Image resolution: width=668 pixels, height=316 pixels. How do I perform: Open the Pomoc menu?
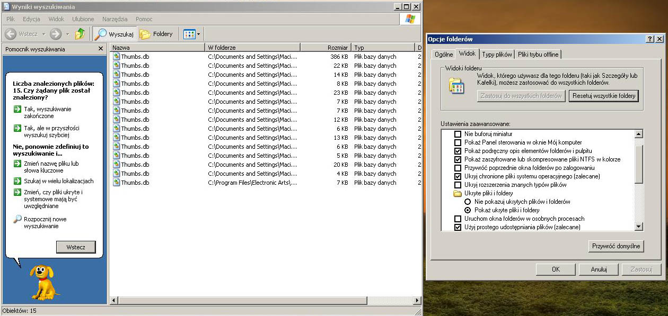coord(144,19)
